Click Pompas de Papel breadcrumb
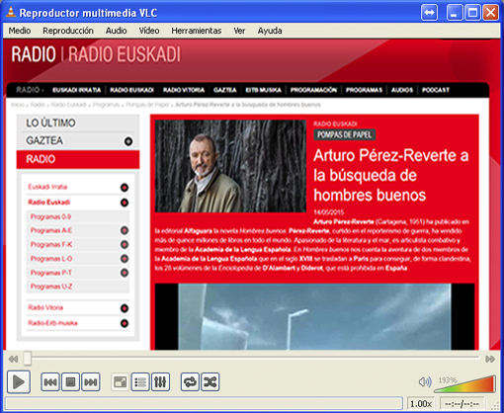Screen dimensions: 504x413 (x=147, y=105)
